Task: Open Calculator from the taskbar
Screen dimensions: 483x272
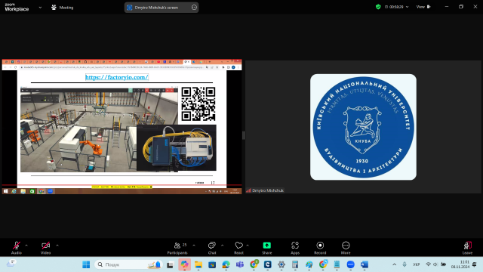Action: click(x=295, y=264)
